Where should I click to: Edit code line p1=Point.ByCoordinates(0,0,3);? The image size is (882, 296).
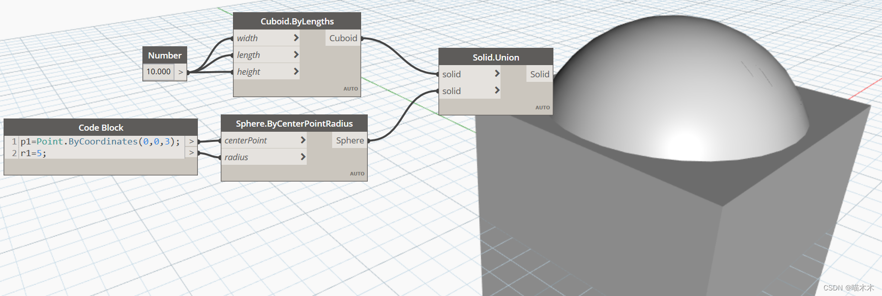(x=100, y=141)
